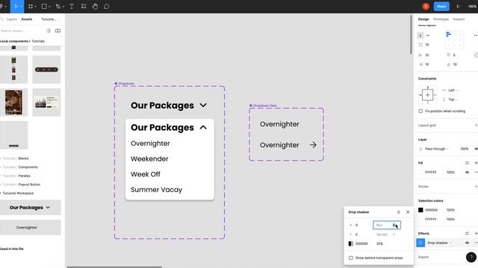Select the Frame tool
Viewport: 478px width, 268px height.
[31, 7]
